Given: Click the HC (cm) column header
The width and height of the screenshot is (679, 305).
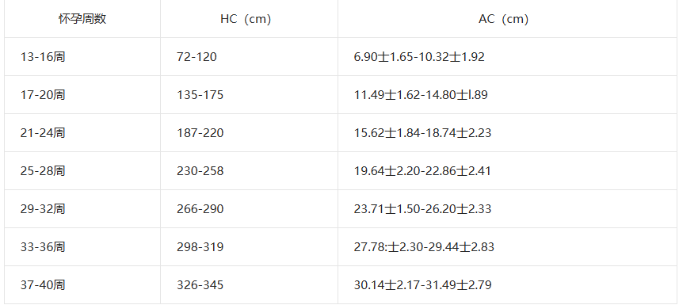Looking at the screenshot, I should point(246,19).
